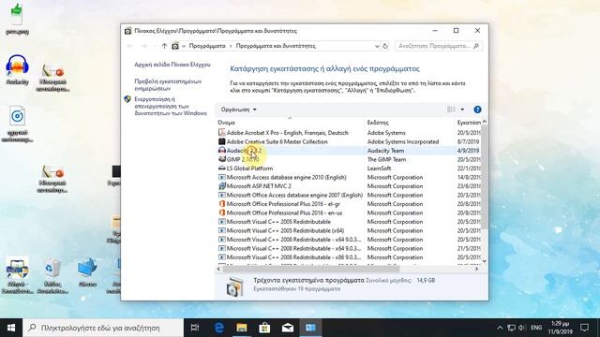Click The GIMP Team publisher cell
This screenshot has width=600, height=337.
[x=386, y=159]
